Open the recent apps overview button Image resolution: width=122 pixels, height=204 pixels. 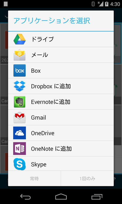pos(97,197)
